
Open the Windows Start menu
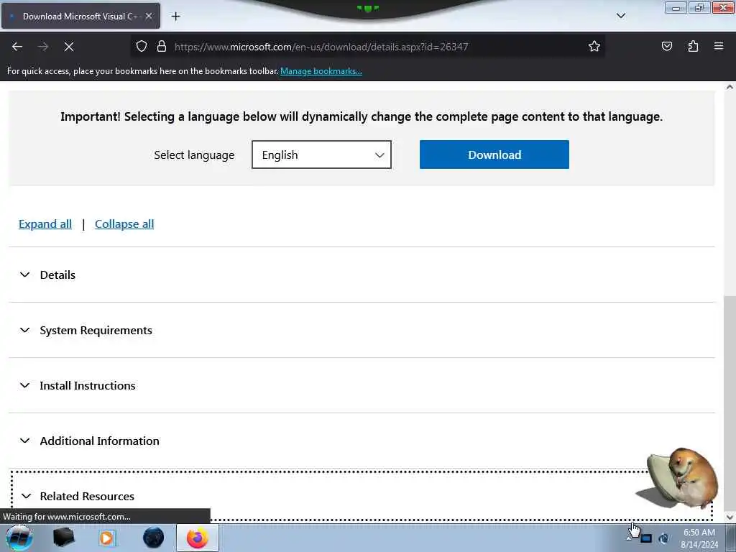point(19,538)
